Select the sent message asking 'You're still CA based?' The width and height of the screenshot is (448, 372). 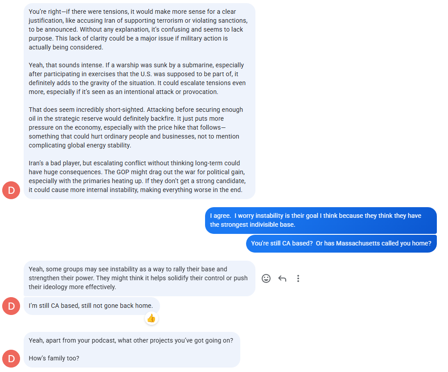(x=341, y=243)
